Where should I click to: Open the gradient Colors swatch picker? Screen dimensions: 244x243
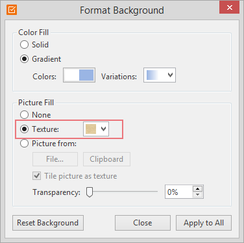click(x=79, y=75)
